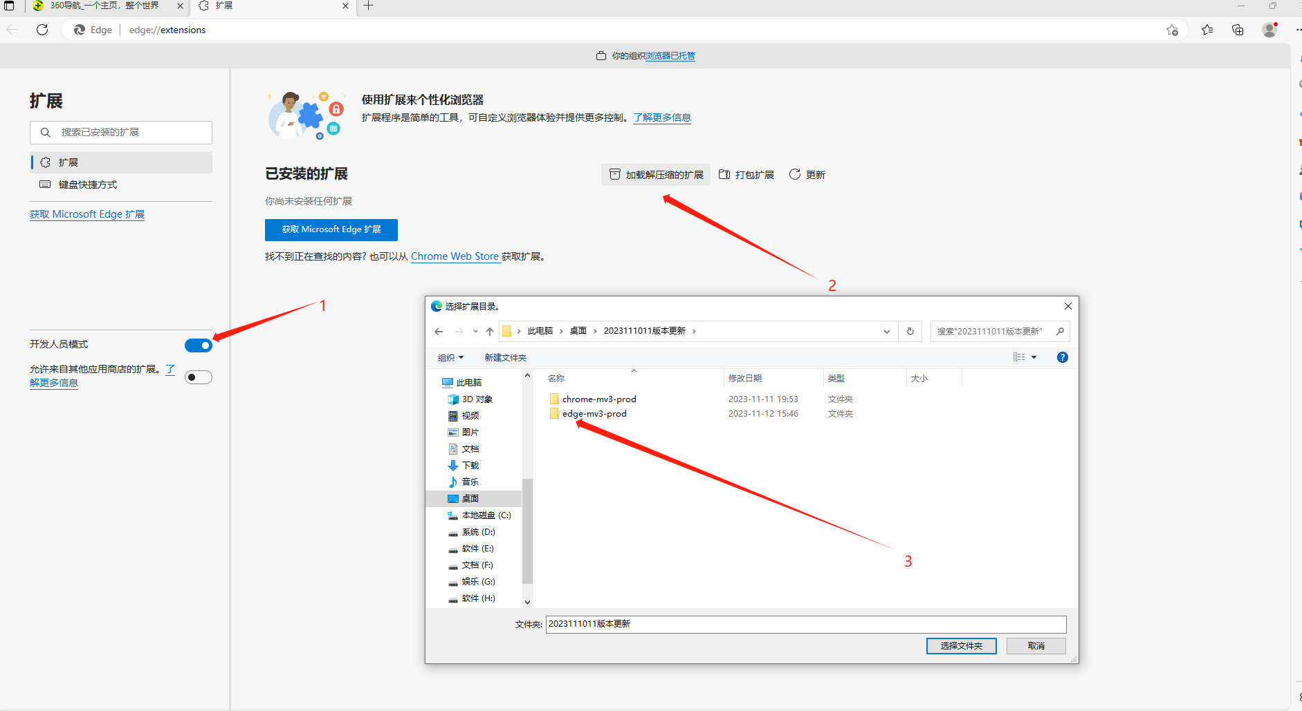The width and height of the screenshot is (1302, 711).
Task: Expand the address path history dropdown
Action: click(886, 332)
